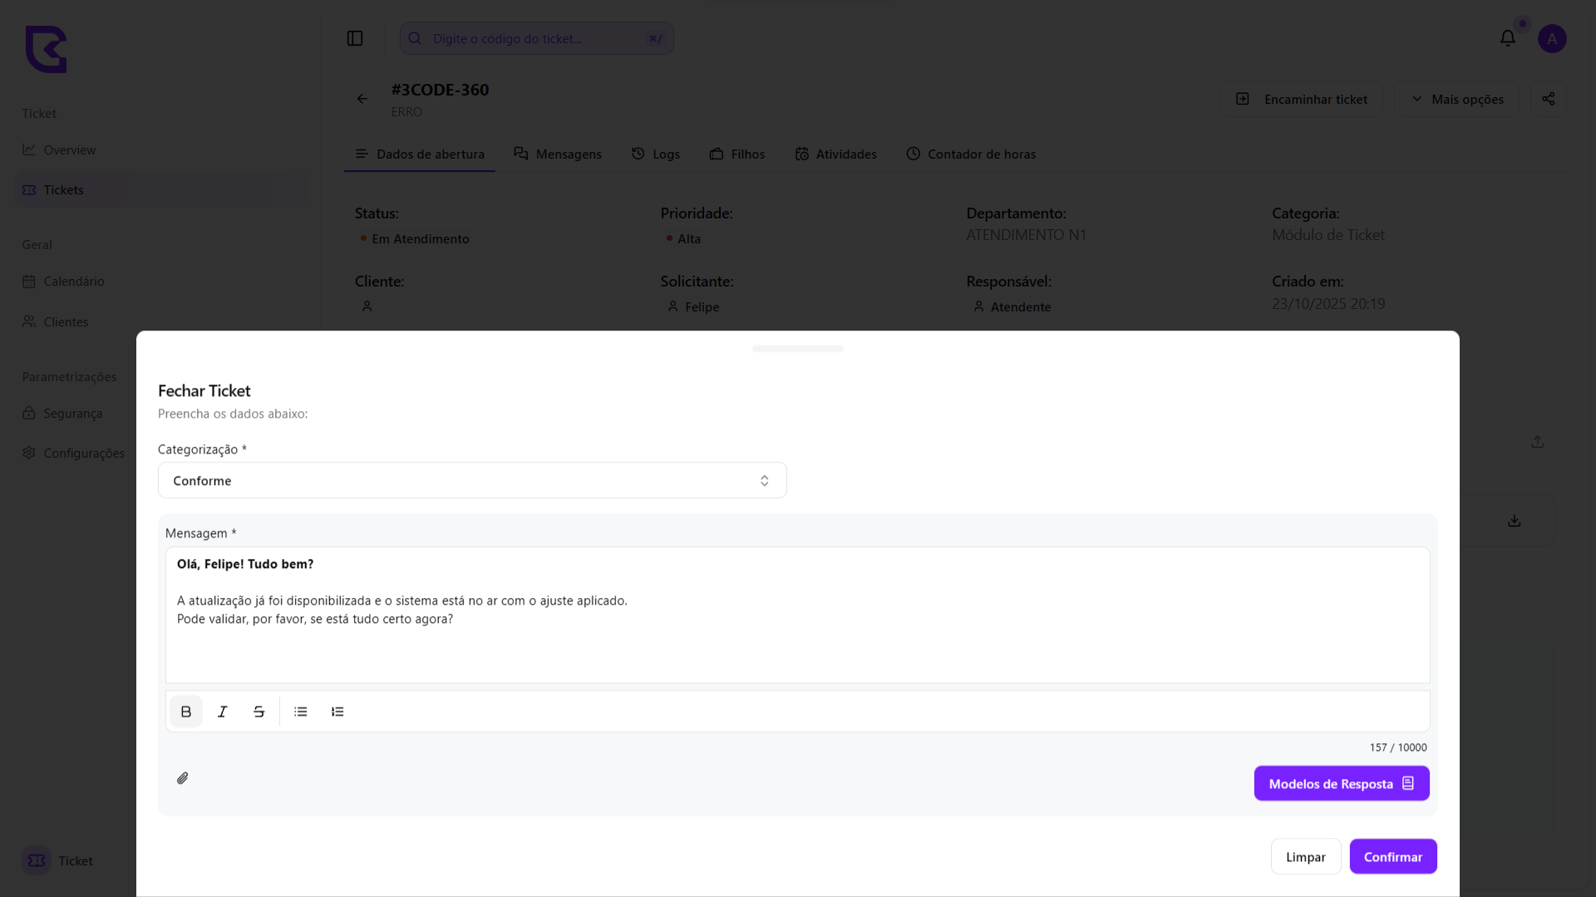Confirm closing the ticket

pyautogui.click(x=1392, y=857)
